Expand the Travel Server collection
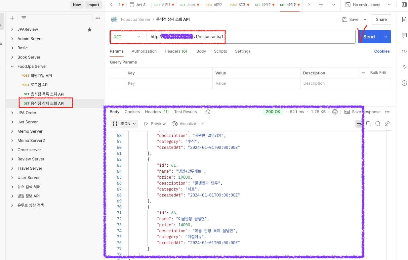Image resolution: width=408 pixels, height=260 pixels. [12, 168]
